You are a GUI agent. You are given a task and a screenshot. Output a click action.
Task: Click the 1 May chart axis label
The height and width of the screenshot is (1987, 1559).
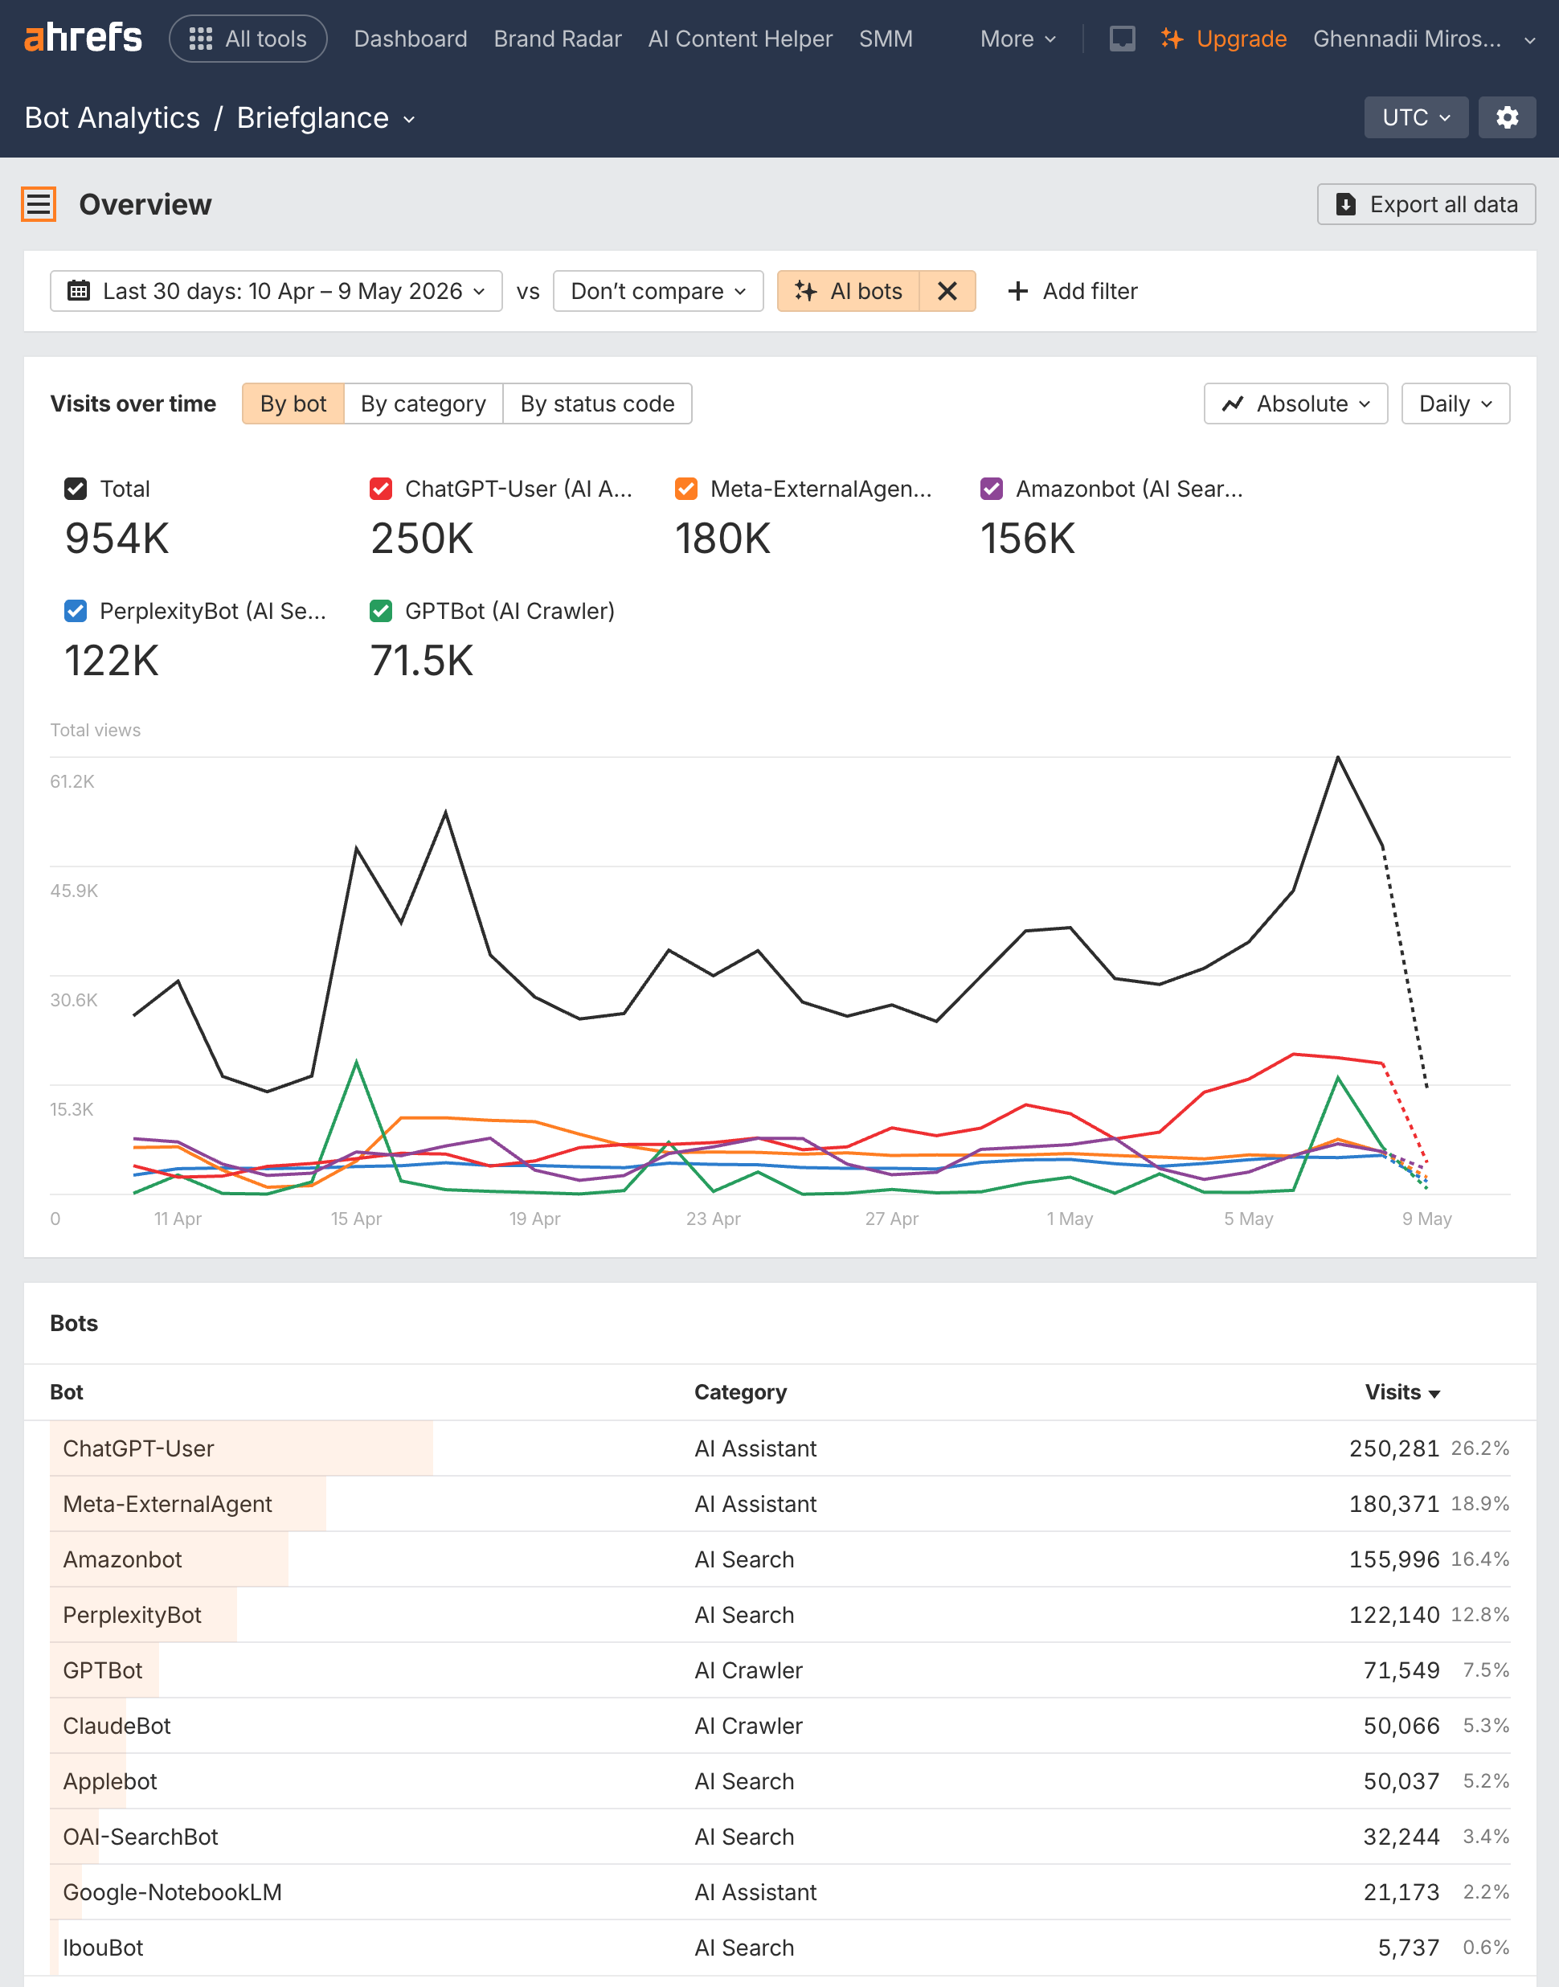tap(1070, 1219)
